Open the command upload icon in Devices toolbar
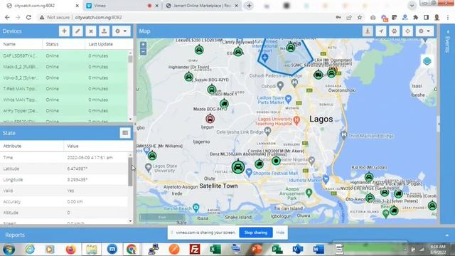Viewport: 455px width, 256px height. (x=105, y=31)
